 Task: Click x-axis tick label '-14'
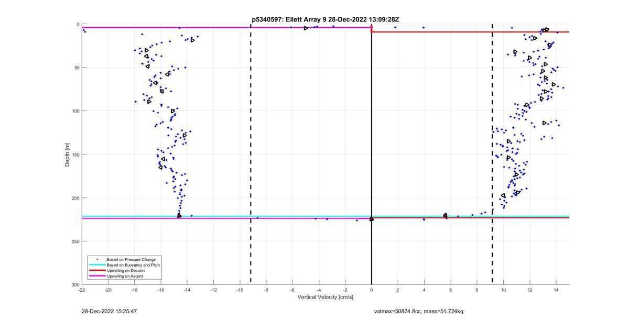click(x=187, y=290)
